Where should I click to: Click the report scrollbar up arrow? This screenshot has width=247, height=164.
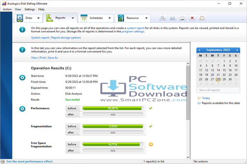coord(188,64)
